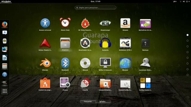Go to fifth app page indicator dot
The width and height of the screenshot is (191, 107).
(x=187, y=58)
